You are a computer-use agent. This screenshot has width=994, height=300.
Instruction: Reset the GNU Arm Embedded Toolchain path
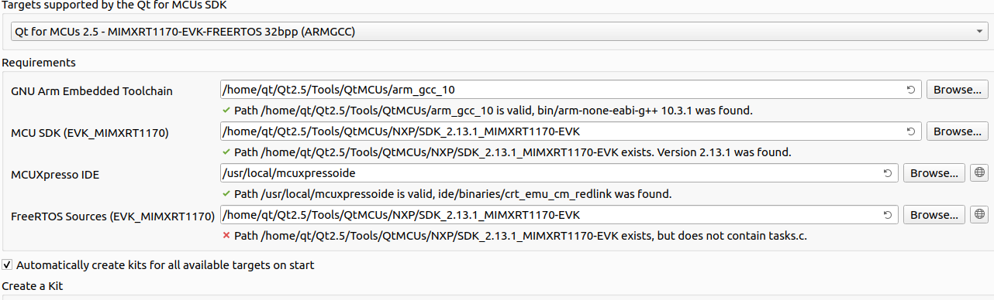pos(911,90)
